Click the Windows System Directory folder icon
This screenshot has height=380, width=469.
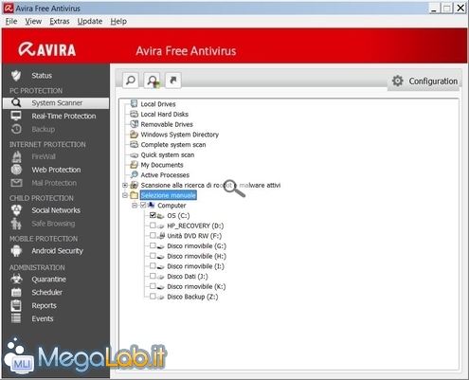click(135, 135)
